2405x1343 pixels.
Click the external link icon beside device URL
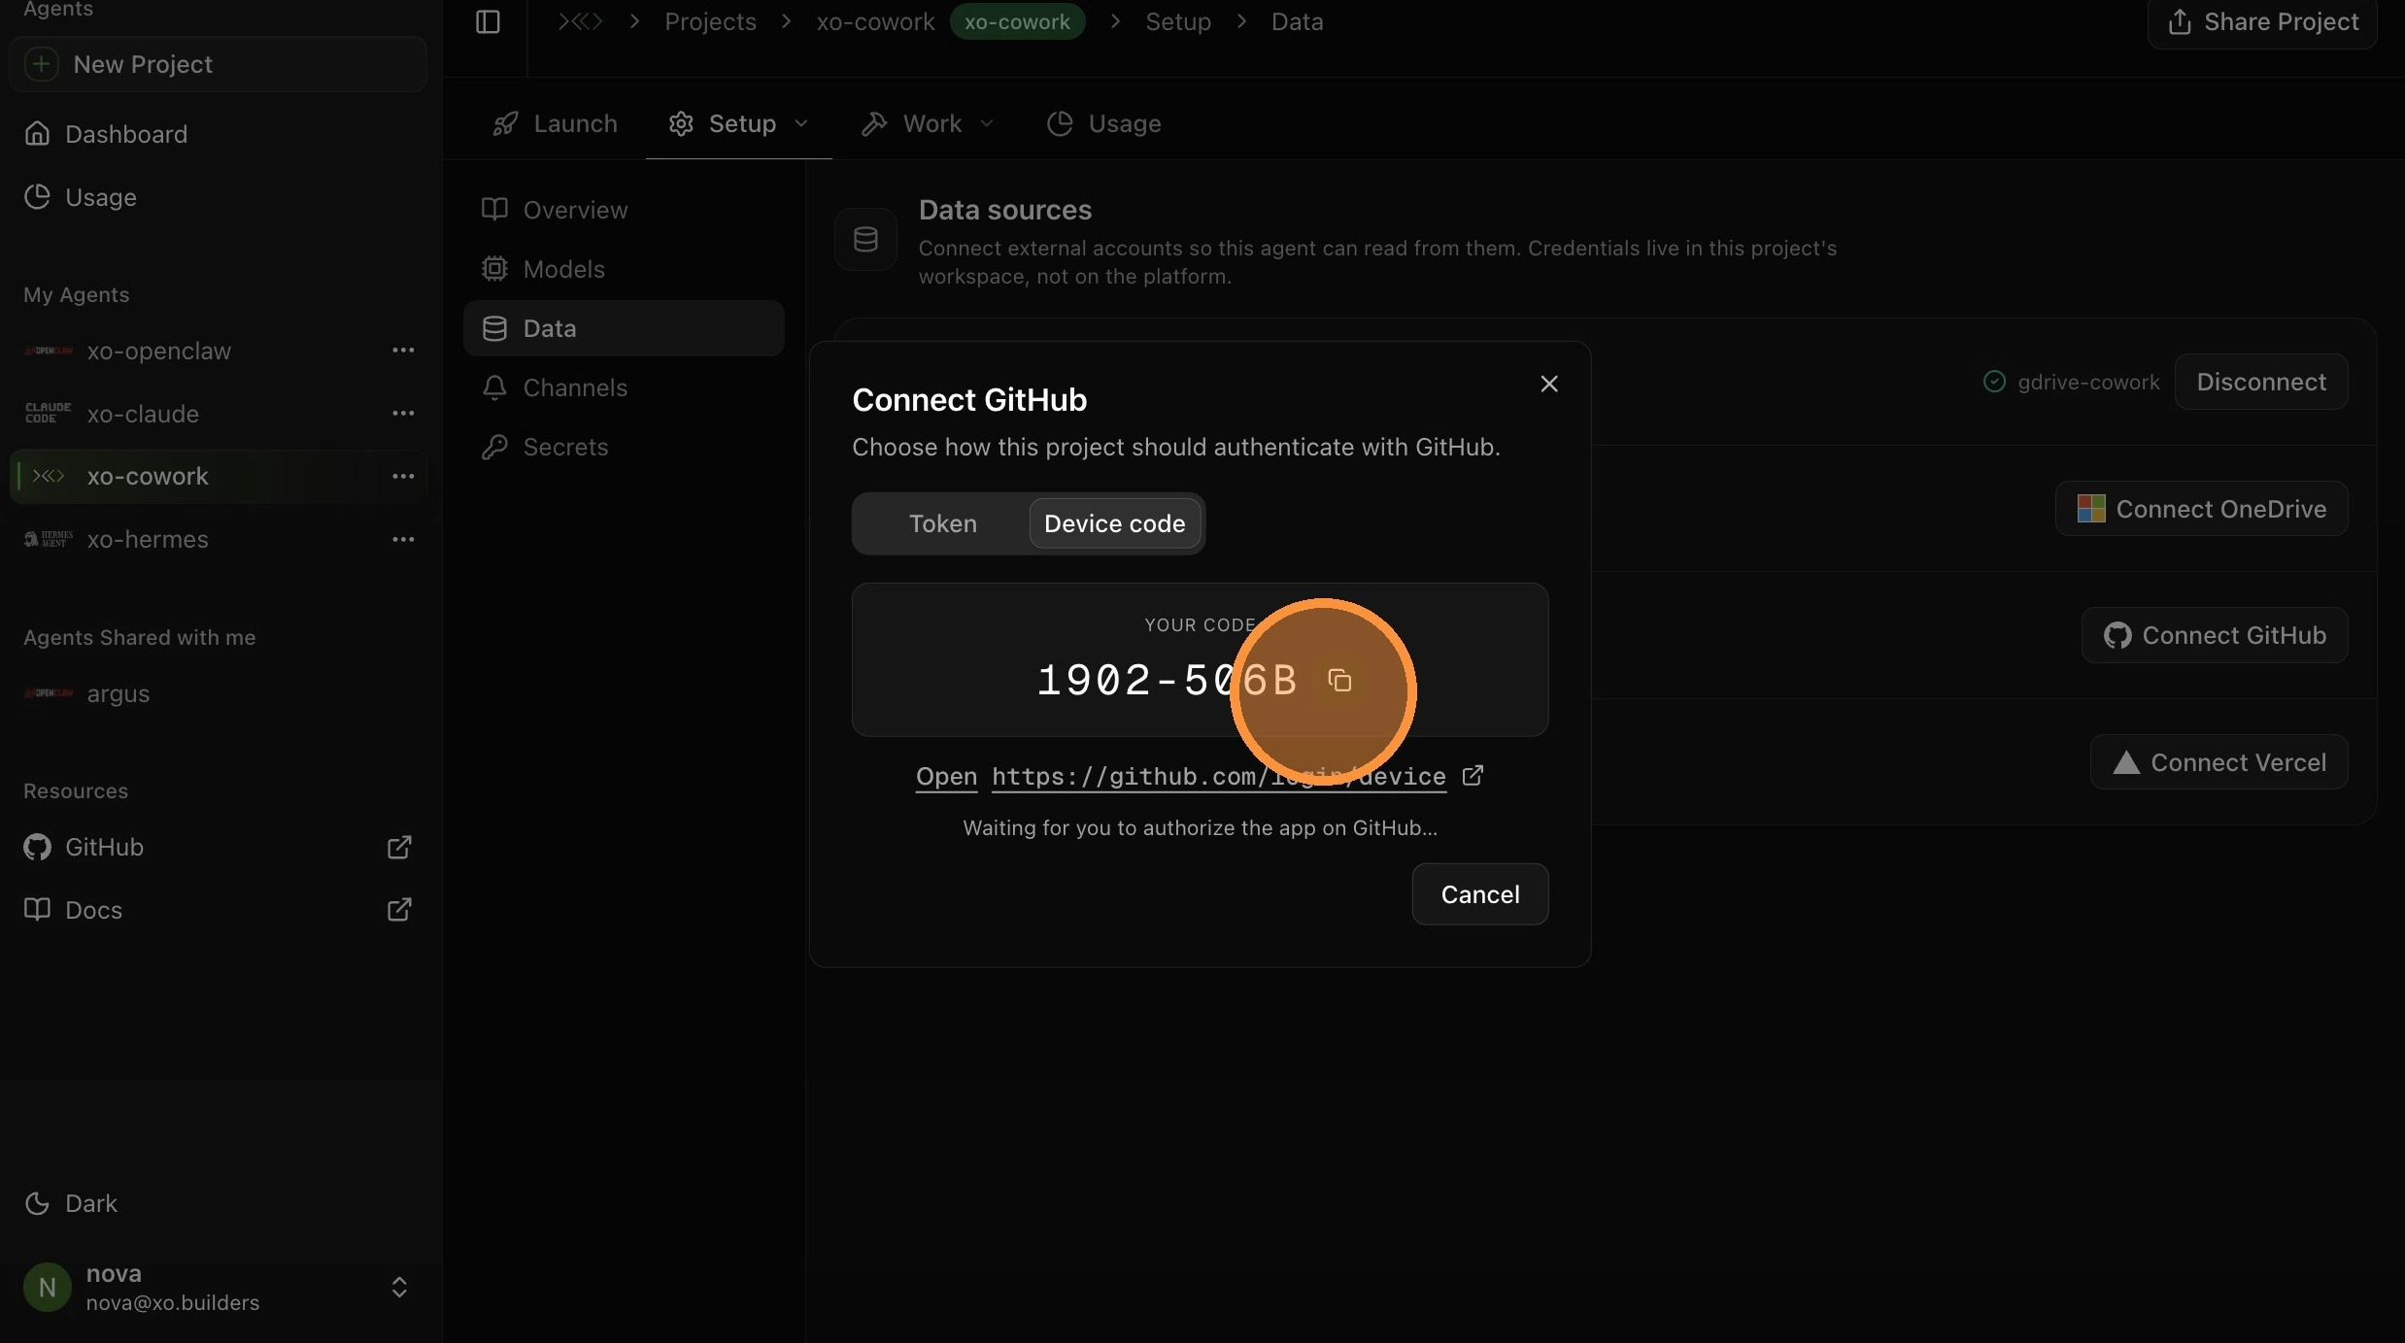click(1473, 775)
